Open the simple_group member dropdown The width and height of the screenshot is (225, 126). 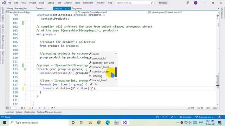click(184, 12)
